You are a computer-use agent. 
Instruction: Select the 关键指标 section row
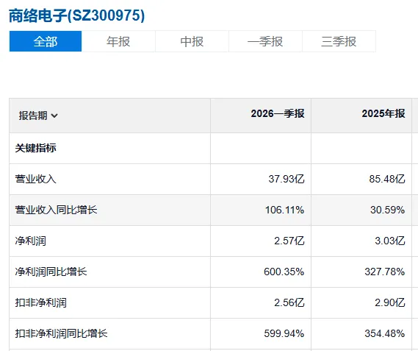pos(36,148)
